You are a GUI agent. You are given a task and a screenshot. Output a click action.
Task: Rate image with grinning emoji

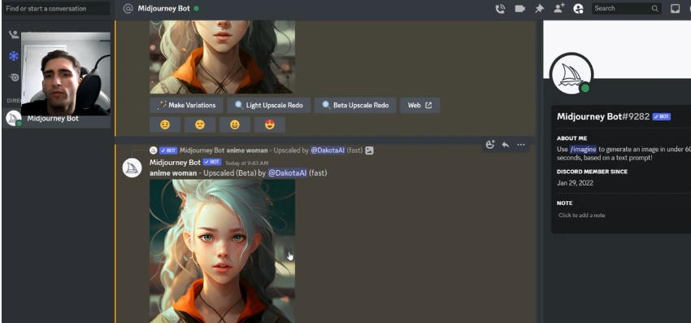click(235, 124)
